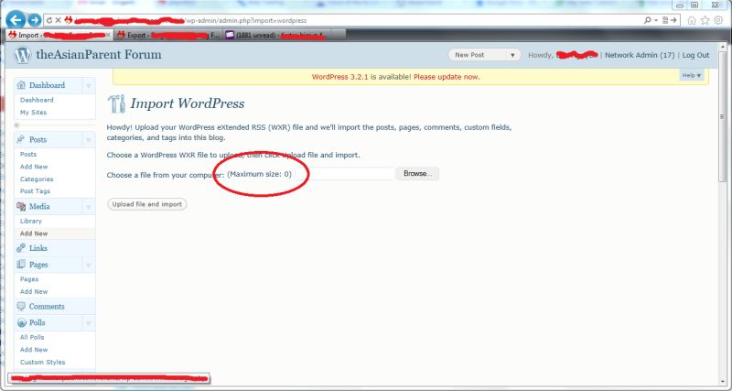Click the Dashboard house icon
Screen dimensions: 732x391
pos(21,85)
